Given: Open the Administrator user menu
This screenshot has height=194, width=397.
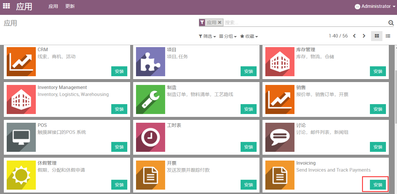Looking at the screenshot, I should click(375, 6).
